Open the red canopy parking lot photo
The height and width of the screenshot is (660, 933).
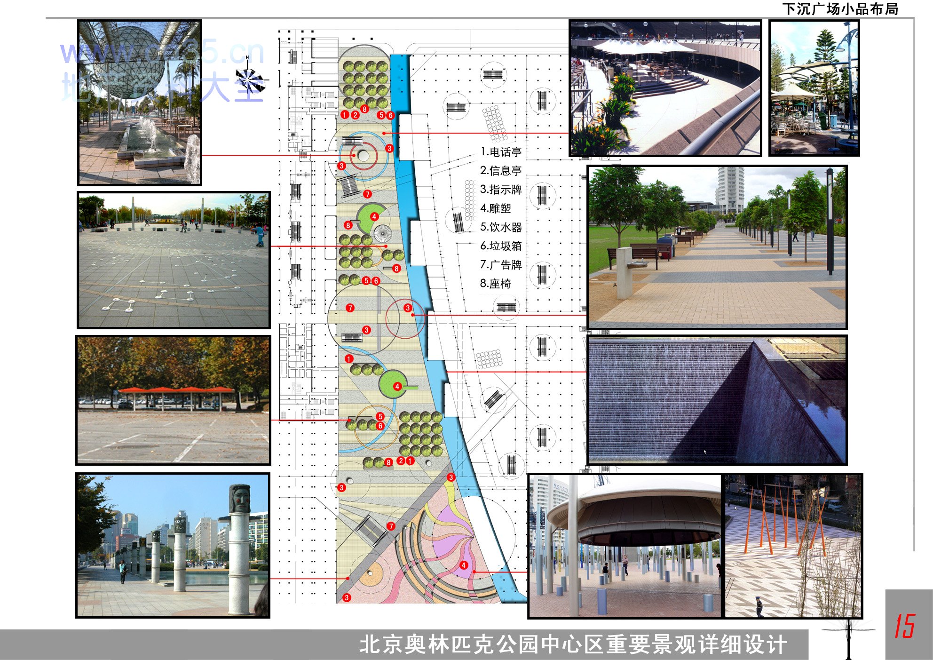pos(173,400)
